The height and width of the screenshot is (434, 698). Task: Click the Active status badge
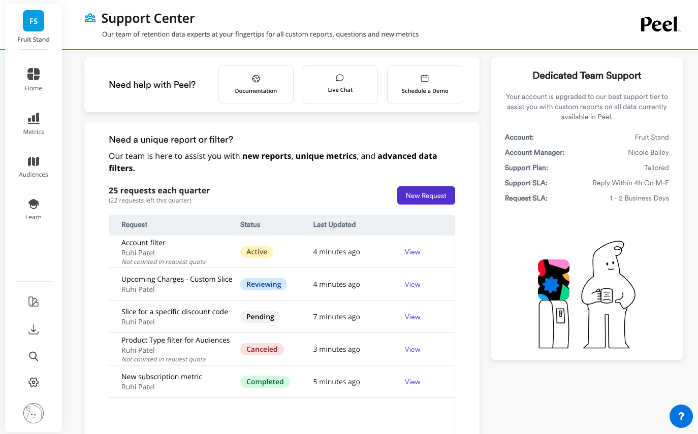pos(257,252)
